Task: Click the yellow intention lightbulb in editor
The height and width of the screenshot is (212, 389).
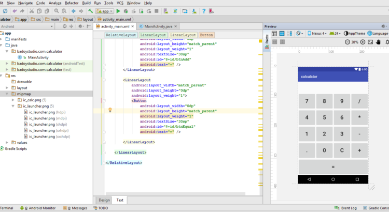Action: (x=110, y=110)
